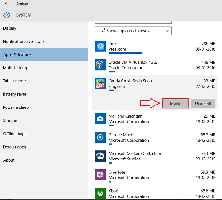The width and height of the screenshot is (222, 200).
Task: Click the 27-12-2015 install date
Action: click(x=205, y=86)
